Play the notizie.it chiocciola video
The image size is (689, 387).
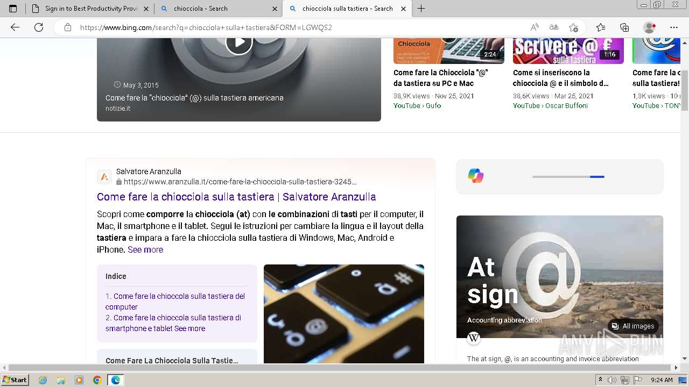tap(239, 41)
